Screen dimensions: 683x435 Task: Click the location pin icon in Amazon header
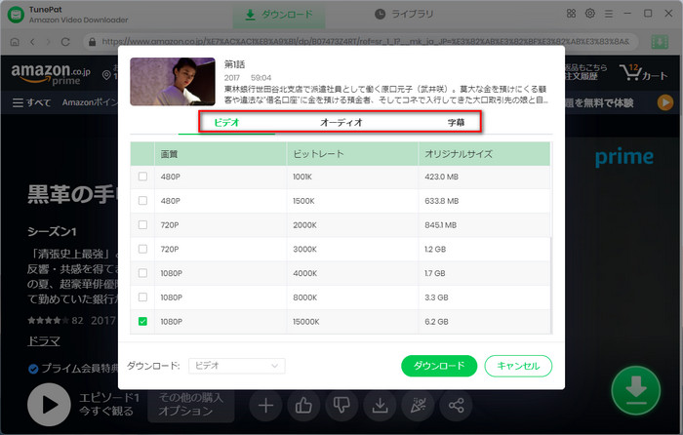pyautogui.click(x=106, y=75)
